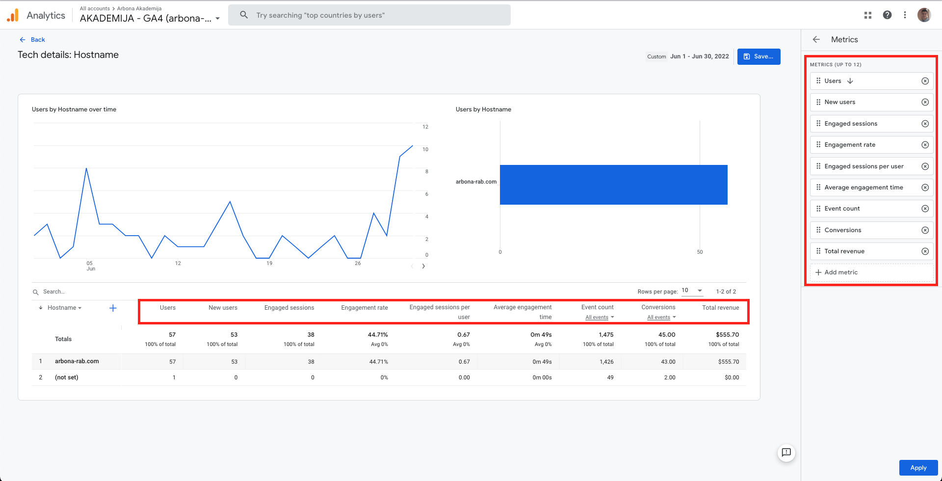
Task: Click the arbona-rab.com bar in chart
Action: tap(613, 185)
